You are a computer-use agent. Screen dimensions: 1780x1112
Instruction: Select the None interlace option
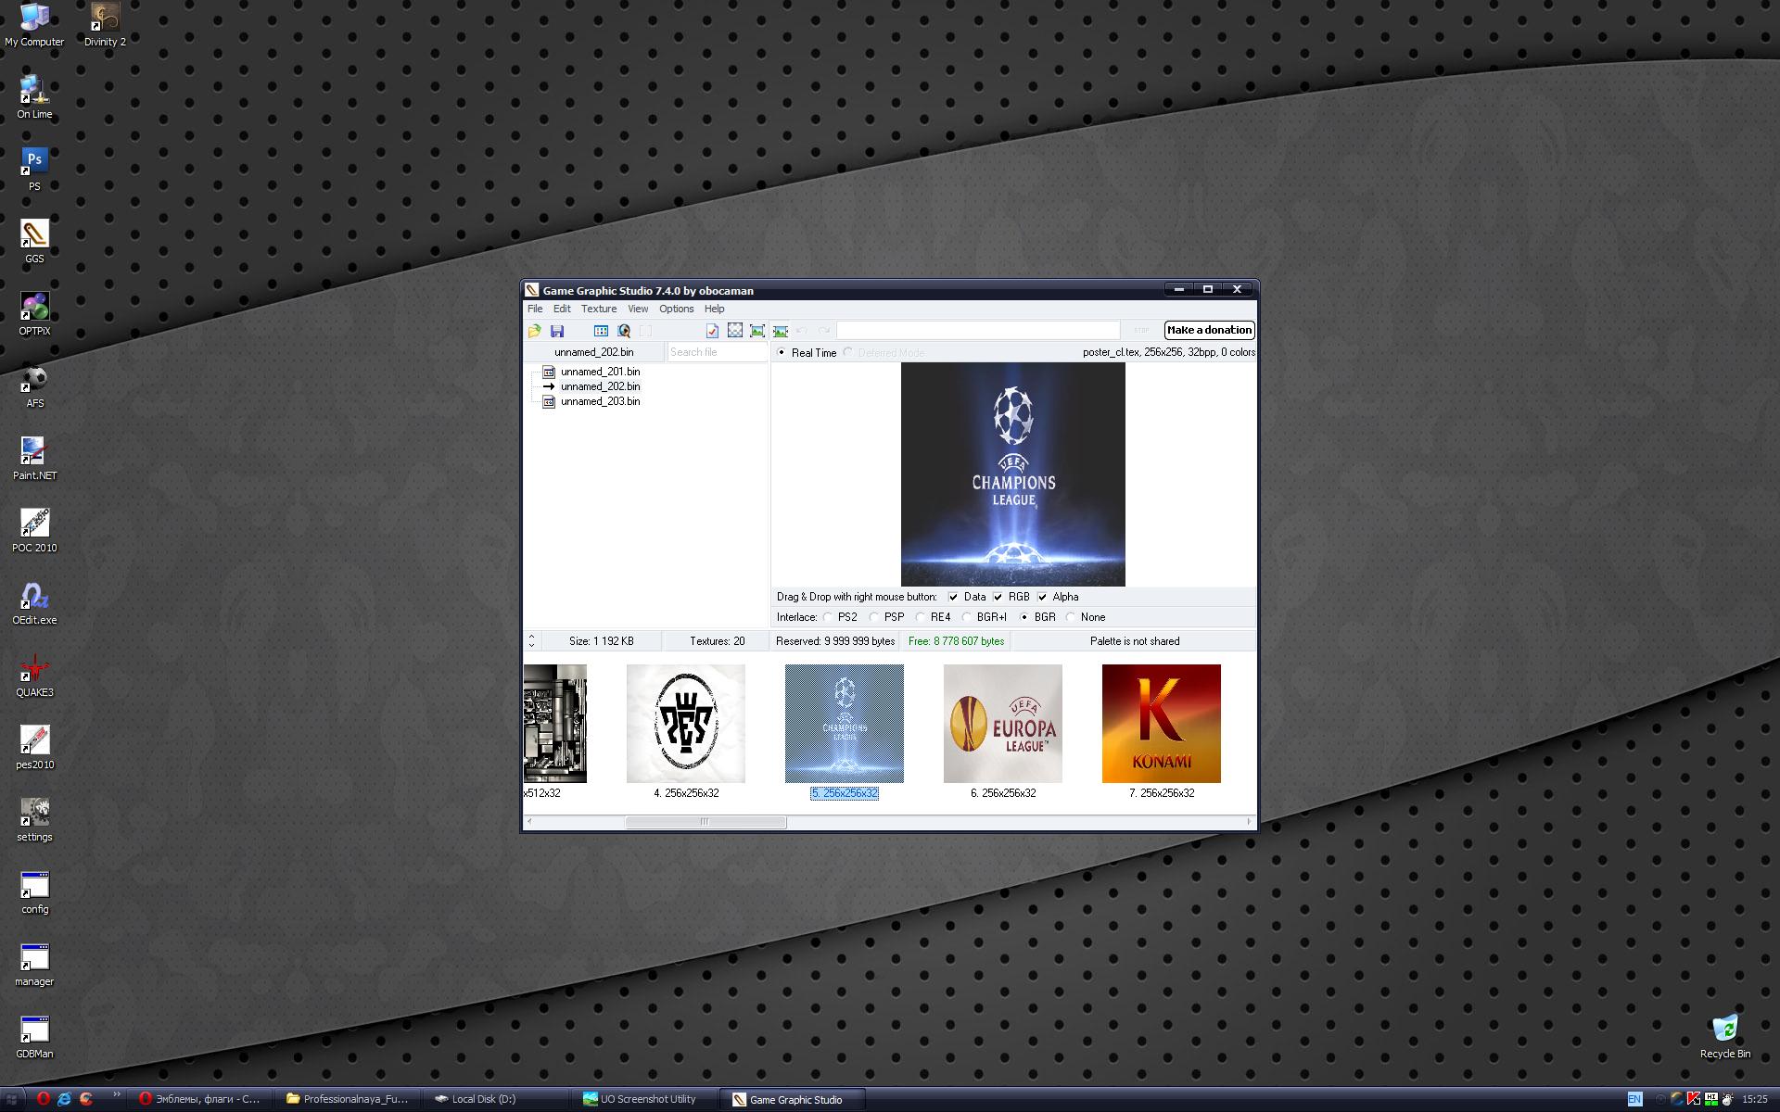[1071, 618]
